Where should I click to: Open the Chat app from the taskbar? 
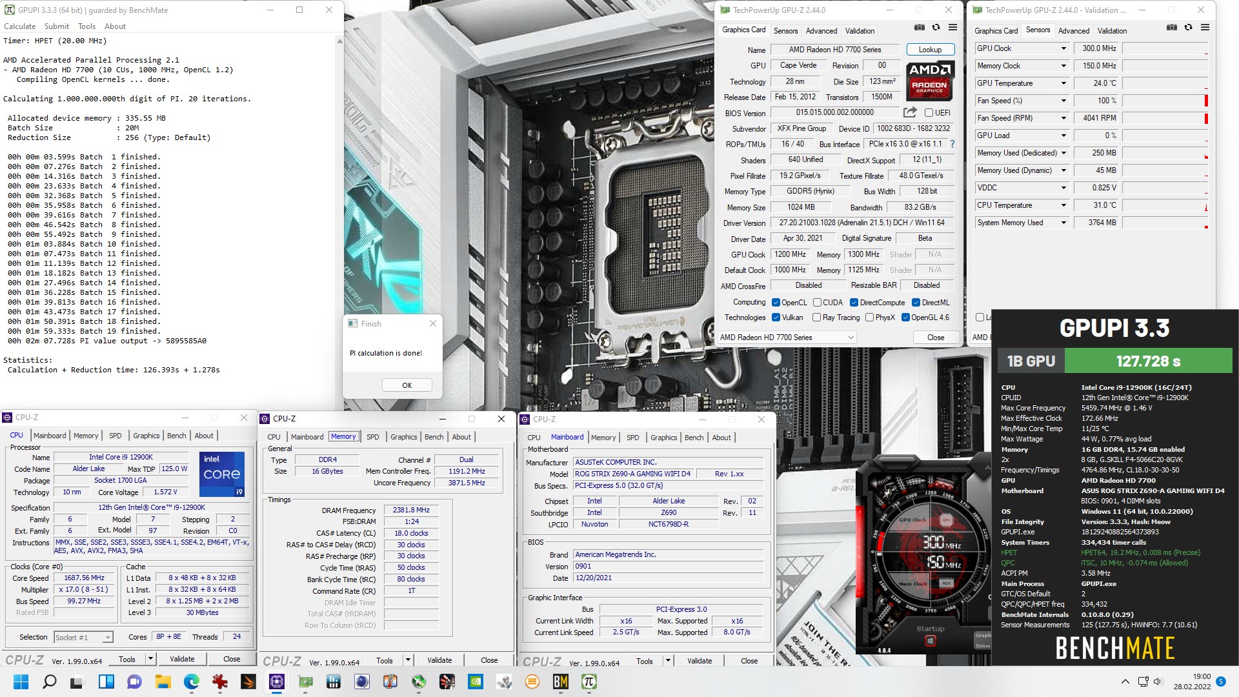point(134,682)
